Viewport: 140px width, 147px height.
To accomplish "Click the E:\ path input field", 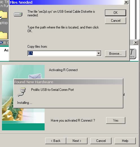I will [x=62, y=53].
